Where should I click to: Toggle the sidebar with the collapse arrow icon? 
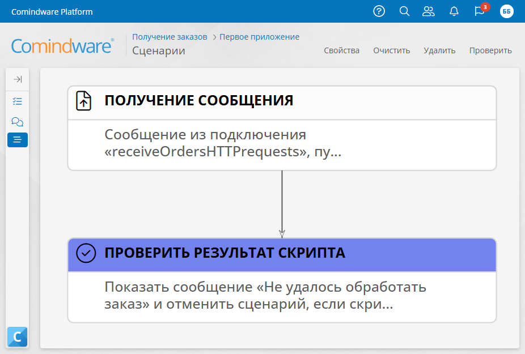point(17,79)
